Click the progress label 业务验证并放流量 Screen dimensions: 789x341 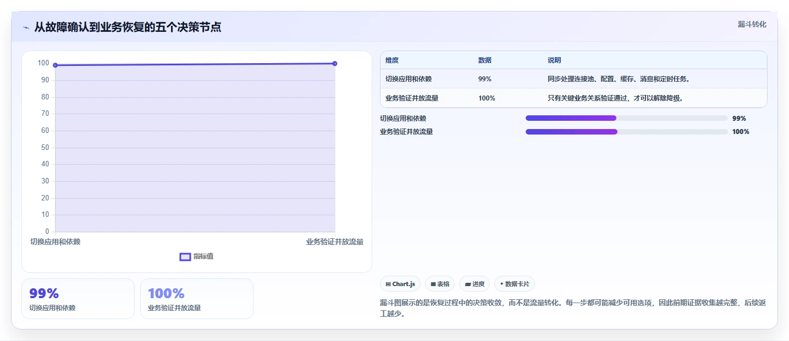406,132
